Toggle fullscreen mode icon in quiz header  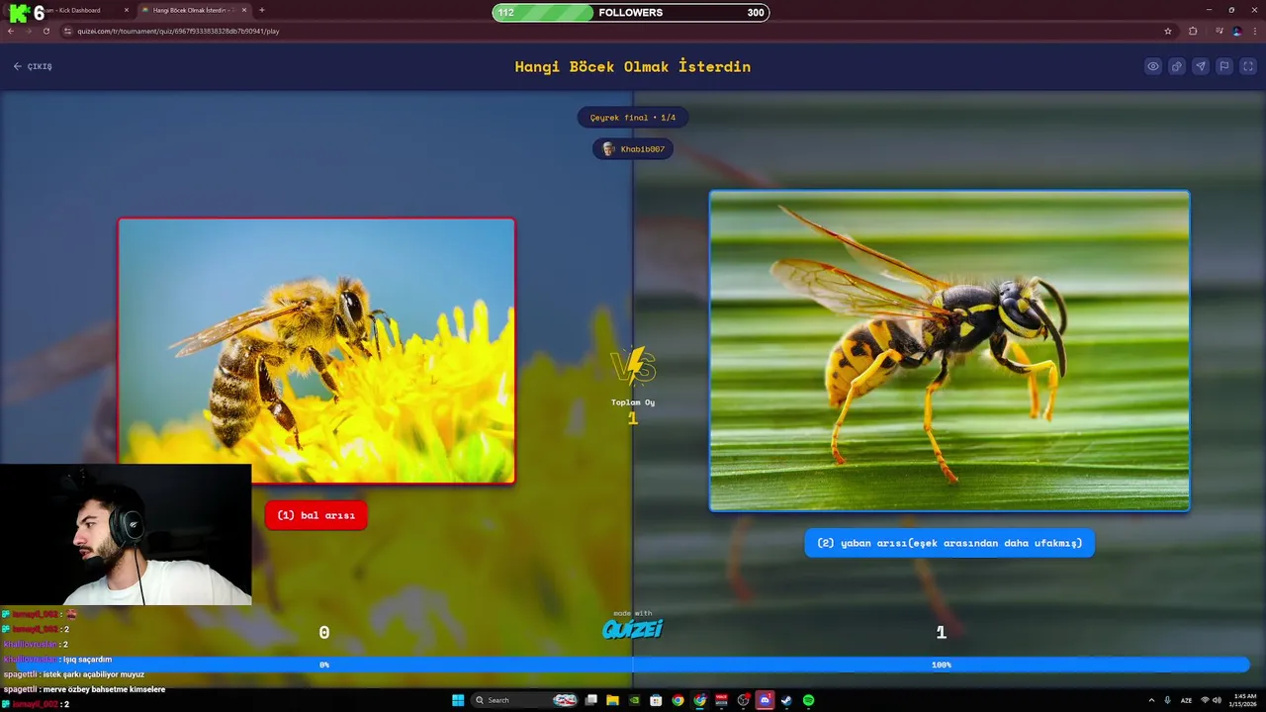pyautogui.click(x=1248, y=66)
